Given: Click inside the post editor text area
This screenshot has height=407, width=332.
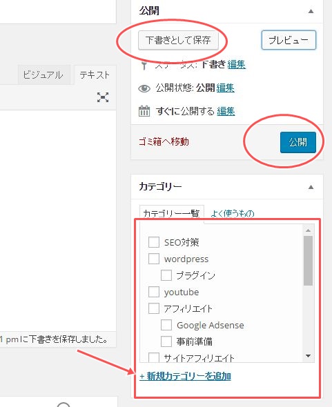Looking at the screenshot, I should pos(58,221).
